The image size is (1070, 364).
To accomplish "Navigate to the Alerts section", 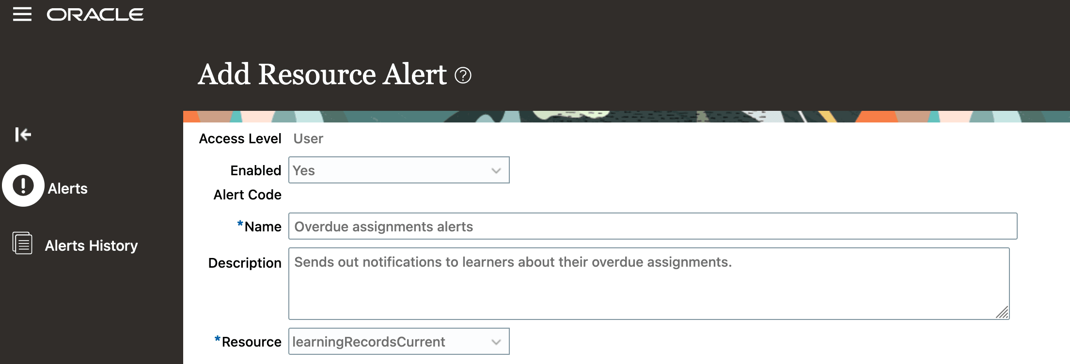I will (67, 188).
